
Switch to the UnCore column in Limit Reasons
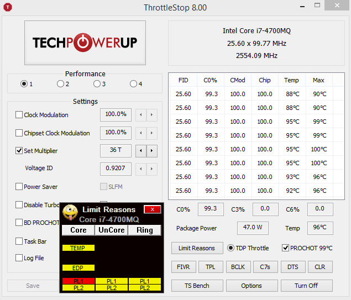[112, 230]
